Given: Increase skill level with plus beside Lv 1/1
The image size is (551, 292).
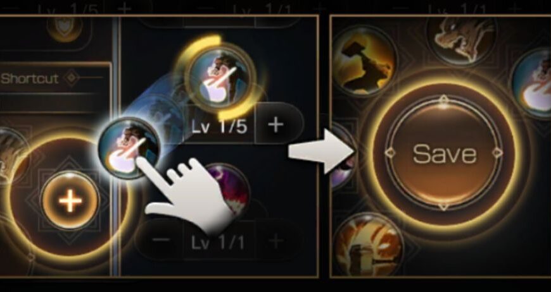Looking at the screenshot, I should tap(276, 240).
